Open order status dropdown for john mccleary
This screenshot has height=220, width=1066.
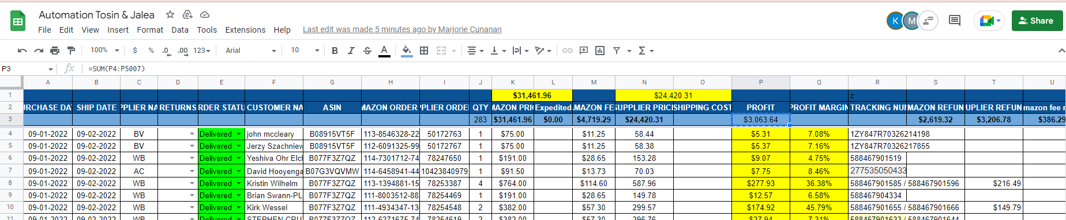(239, 134)
